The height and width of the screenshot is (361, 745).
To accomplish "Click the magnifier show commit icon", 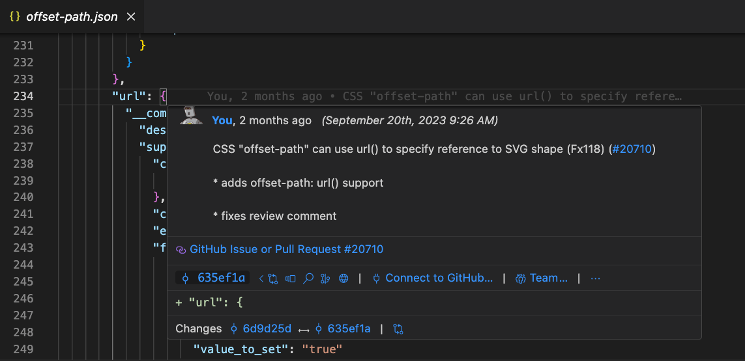I will point(308,278).
